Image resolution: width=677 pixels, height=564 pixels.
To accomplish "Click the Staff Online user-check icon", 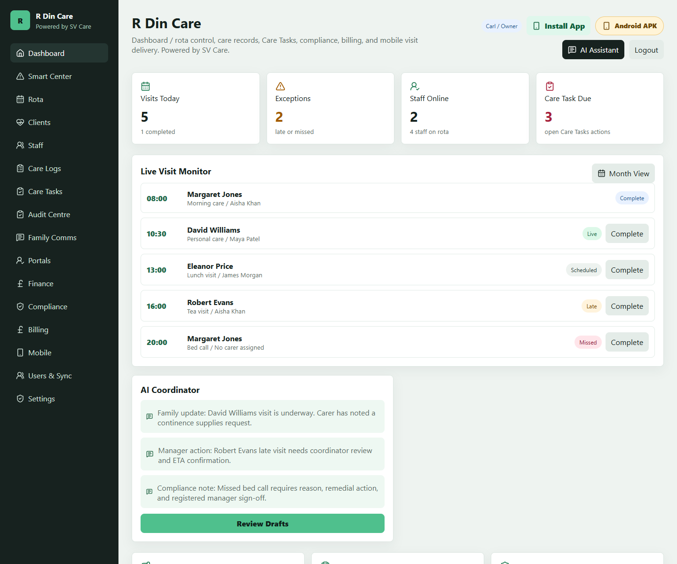I will (415, 86).
